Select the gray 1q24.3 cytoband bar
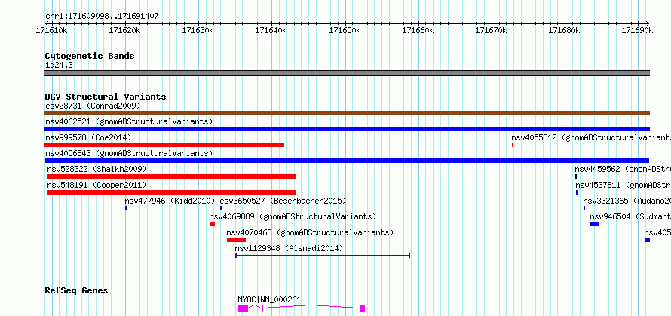The height and width of the screenshot is (316, 671). coord(347,73)
